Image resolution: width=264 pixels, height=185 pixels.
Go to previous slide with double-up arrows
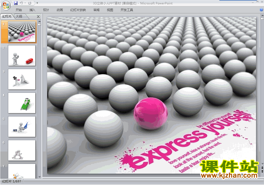click(262, 168)
